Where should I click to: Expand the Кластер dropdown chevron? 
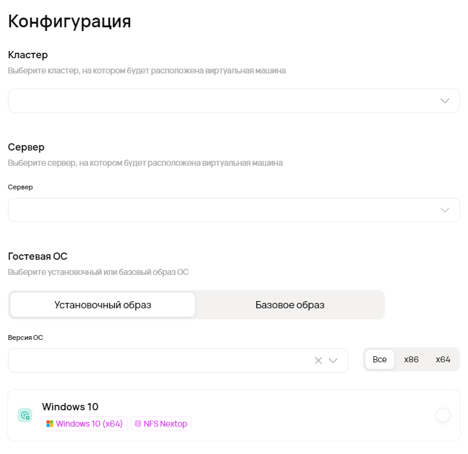[445, 101]
